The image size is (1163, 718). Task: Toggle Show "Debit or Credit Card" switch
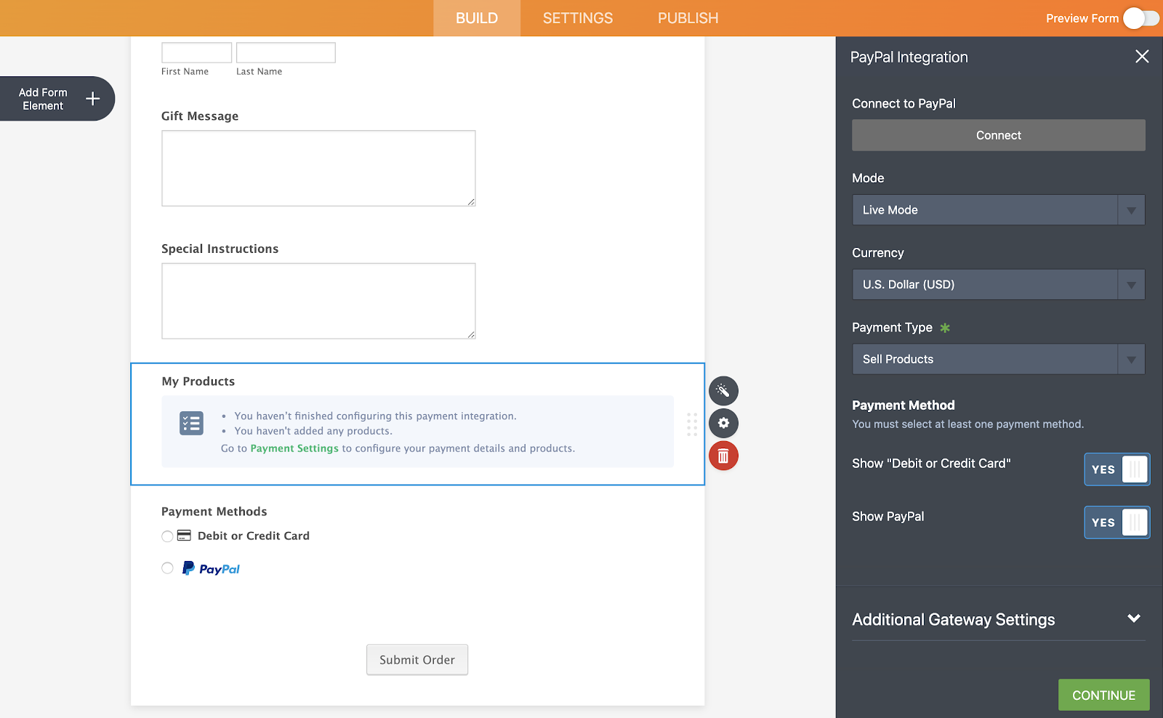coord(1116,469)
